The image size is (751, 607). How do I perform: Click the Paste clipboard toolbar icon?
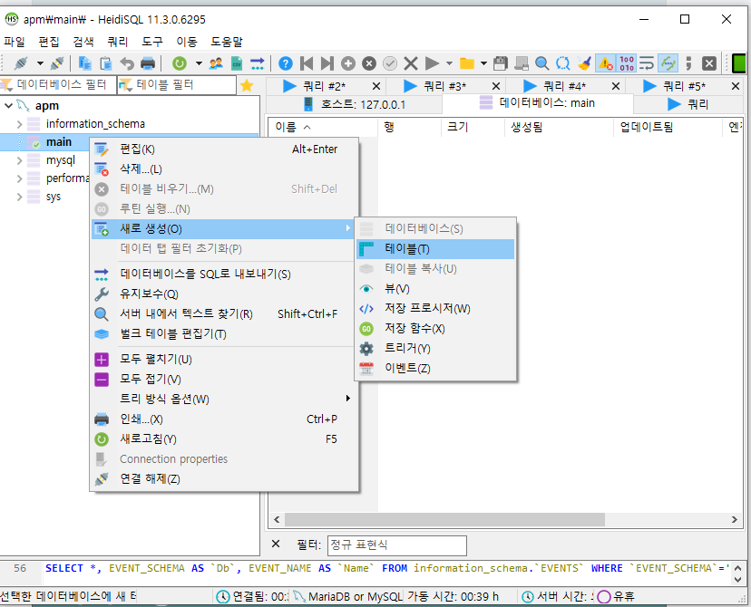pos(105,63)
